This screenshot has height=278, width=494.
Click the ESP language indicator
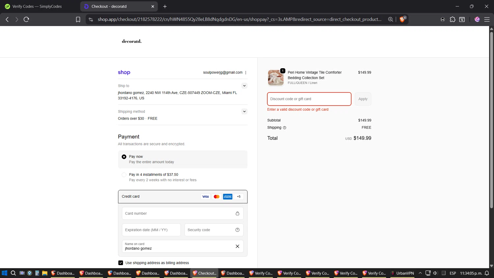click(453, 273)
